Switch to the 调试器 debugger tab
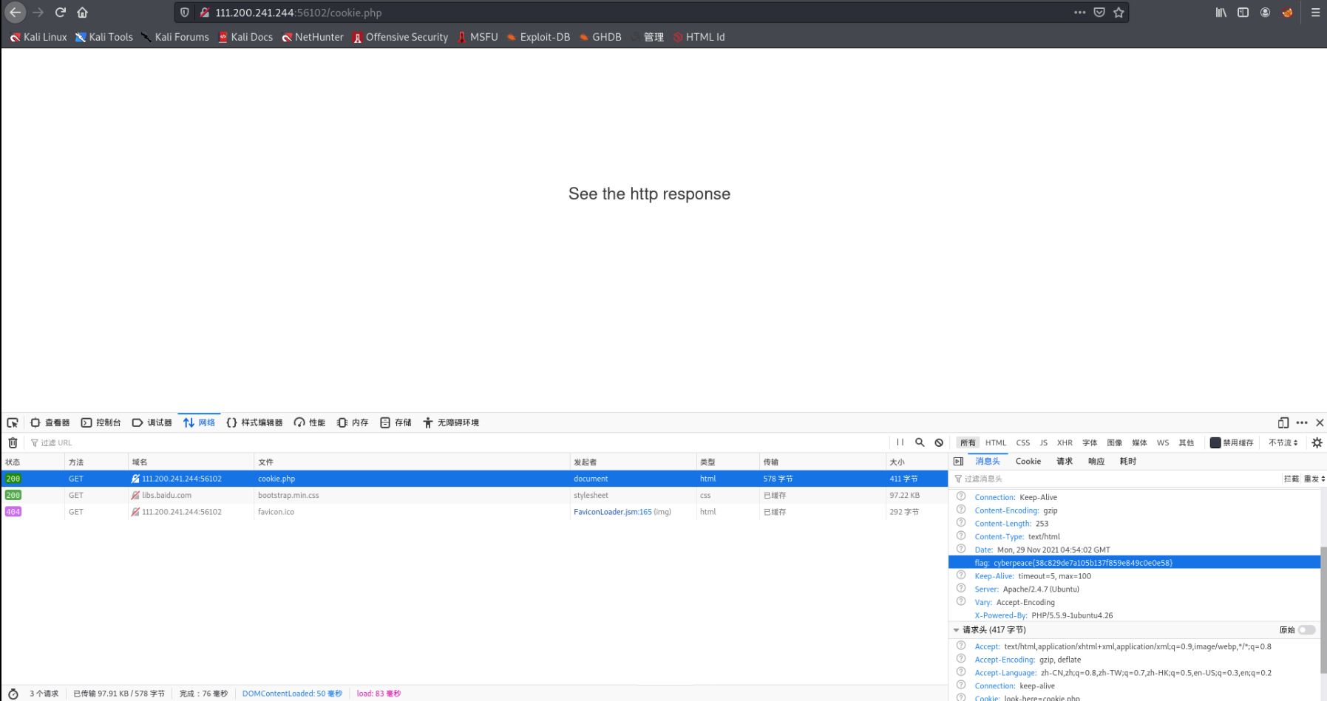The width and height of the screenshot is (1327, 701). 152,423
